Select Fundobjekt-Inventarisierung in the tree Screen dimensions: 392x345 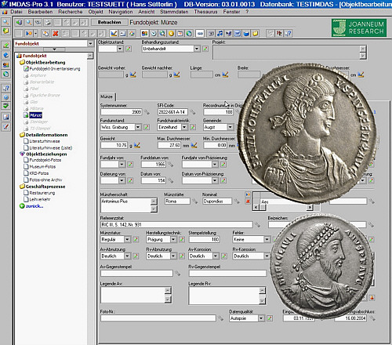coord(55,69)
